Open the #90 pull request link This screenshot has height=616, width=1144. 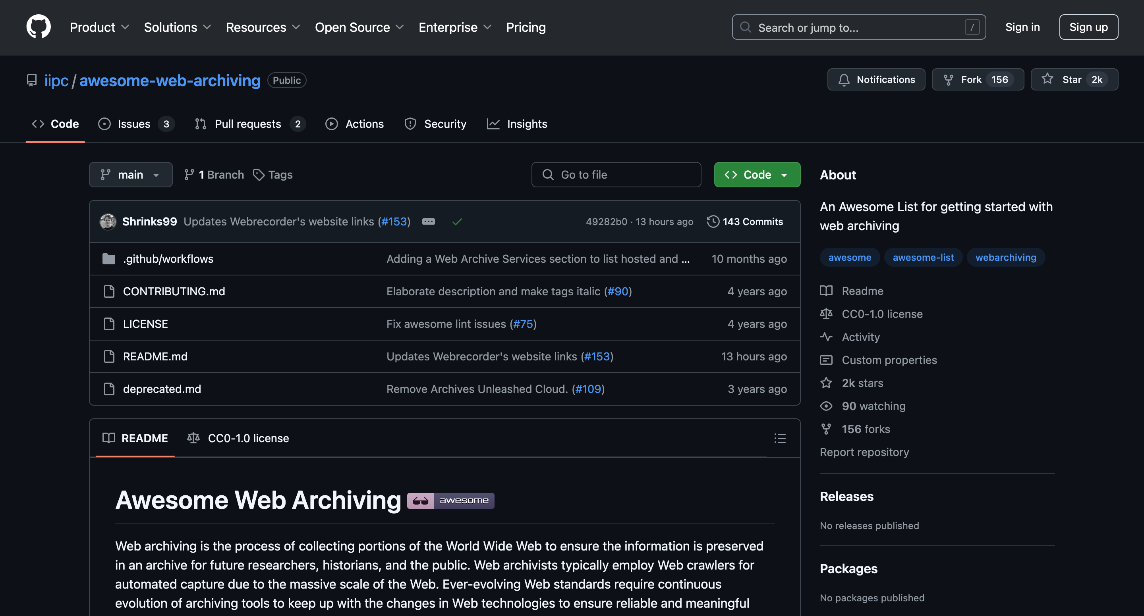618,291
